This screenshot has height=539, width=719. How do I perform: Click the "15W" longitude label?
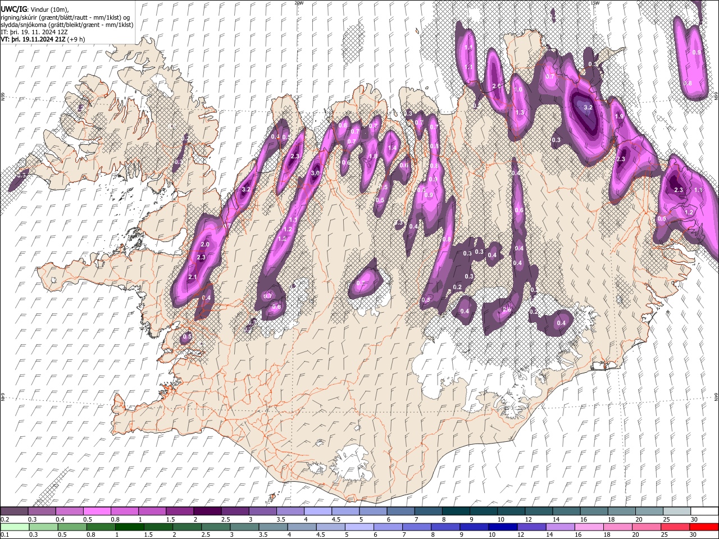pos(594,3)
